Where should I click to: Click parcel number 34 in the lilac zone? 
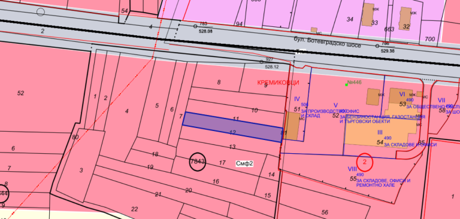tap(350, 19)
